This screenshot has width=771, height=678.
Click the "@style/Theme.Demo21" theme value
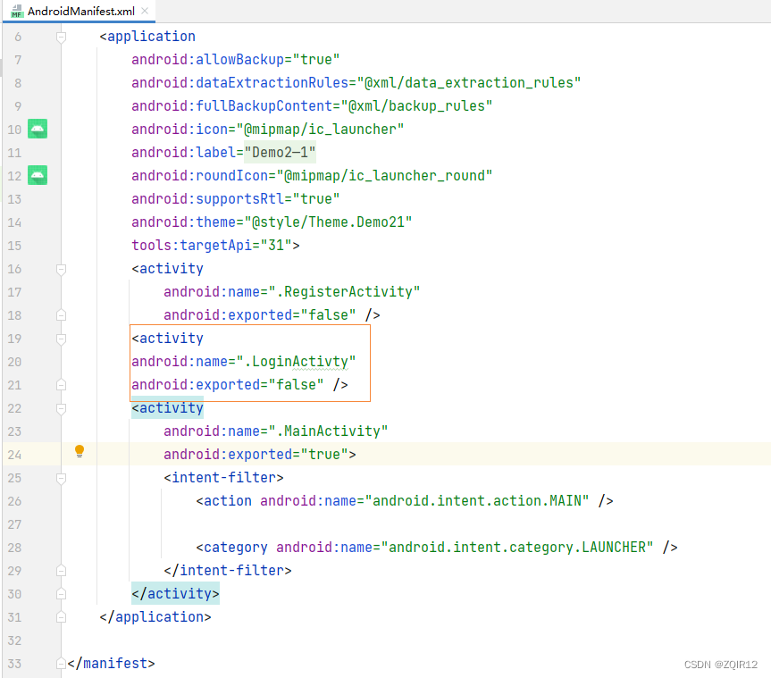(x=328, y=222)
